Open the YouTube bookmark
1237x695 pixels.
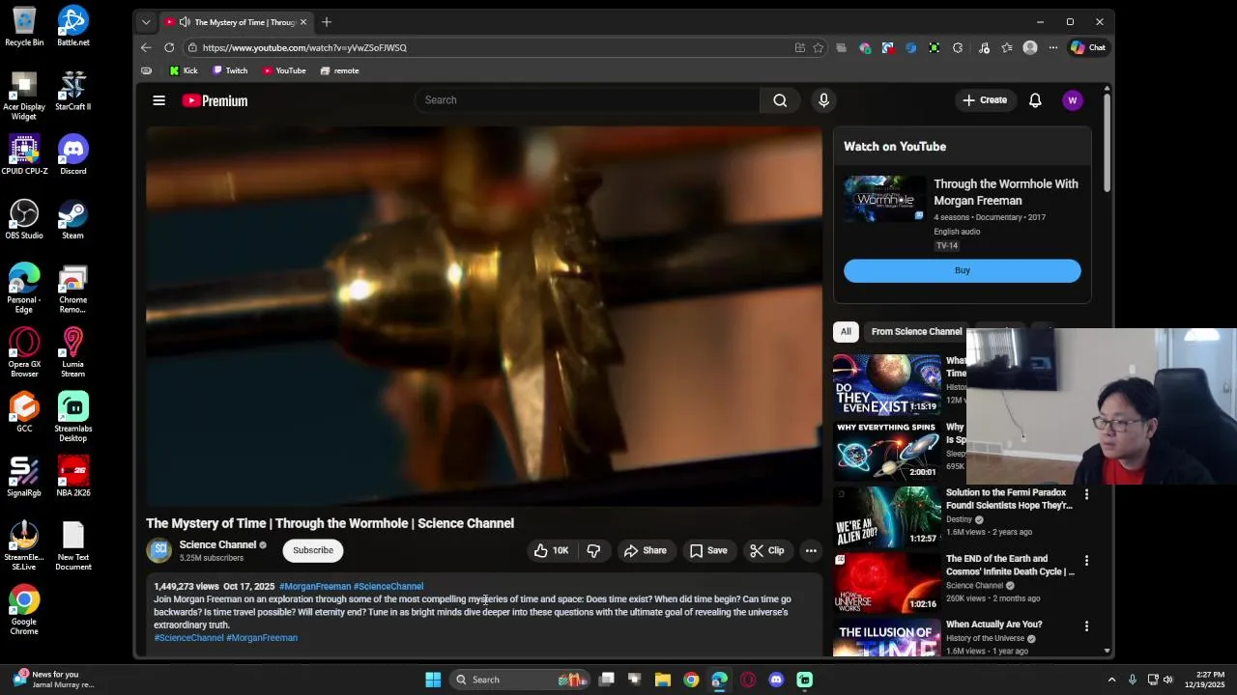[x=284, y=70]
